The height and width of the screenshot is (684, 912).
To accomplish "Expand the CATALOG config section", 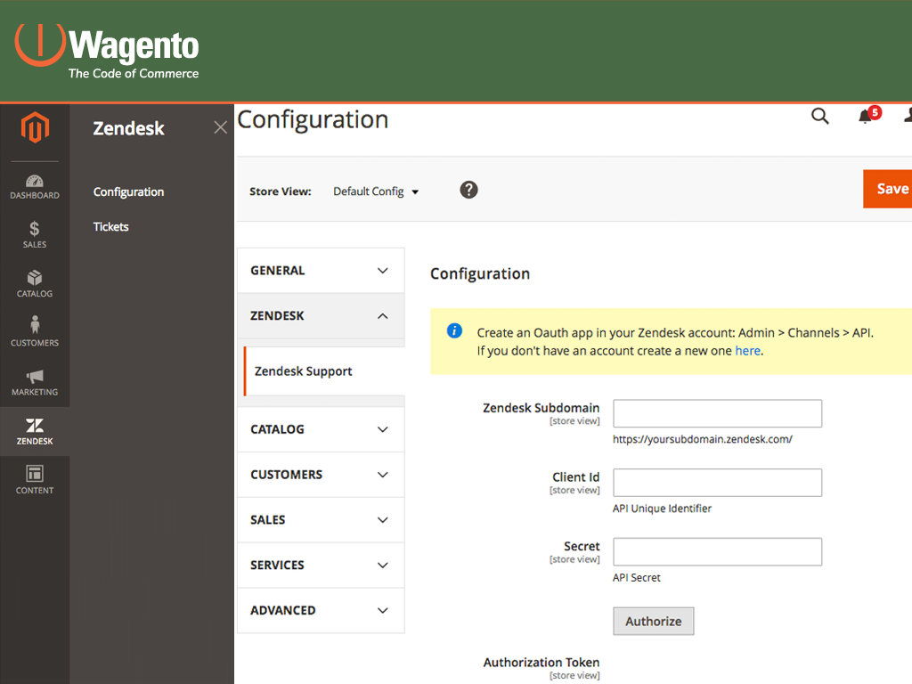I will (x=321, y=429).
